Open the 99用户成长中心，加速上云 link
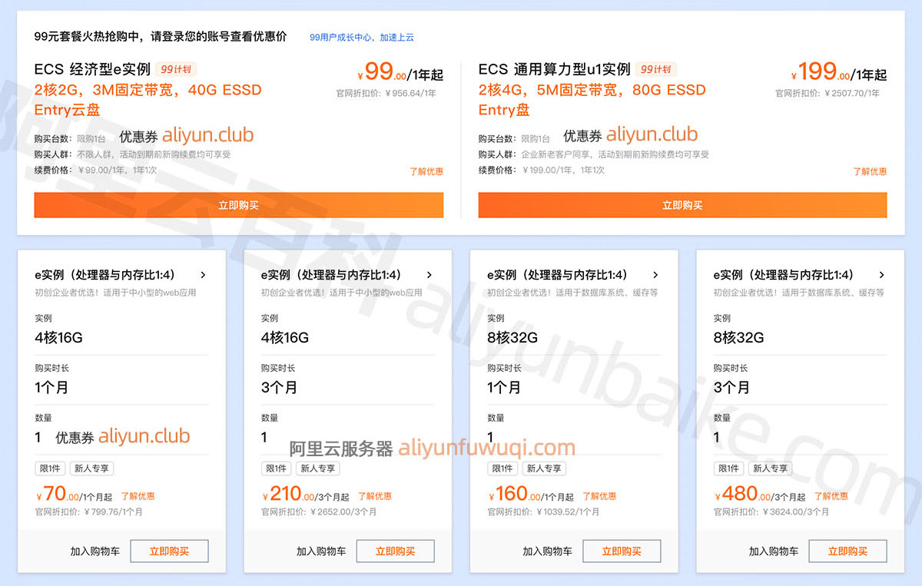Screen dimensions: 922x586 tap(362, 37)
